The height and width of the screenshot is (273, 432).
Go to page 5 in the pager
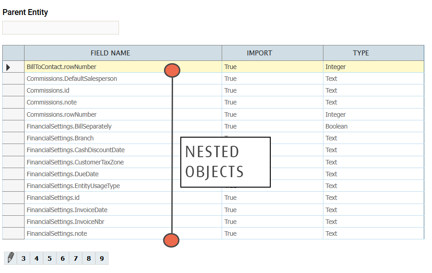click(x=50, y=258)
